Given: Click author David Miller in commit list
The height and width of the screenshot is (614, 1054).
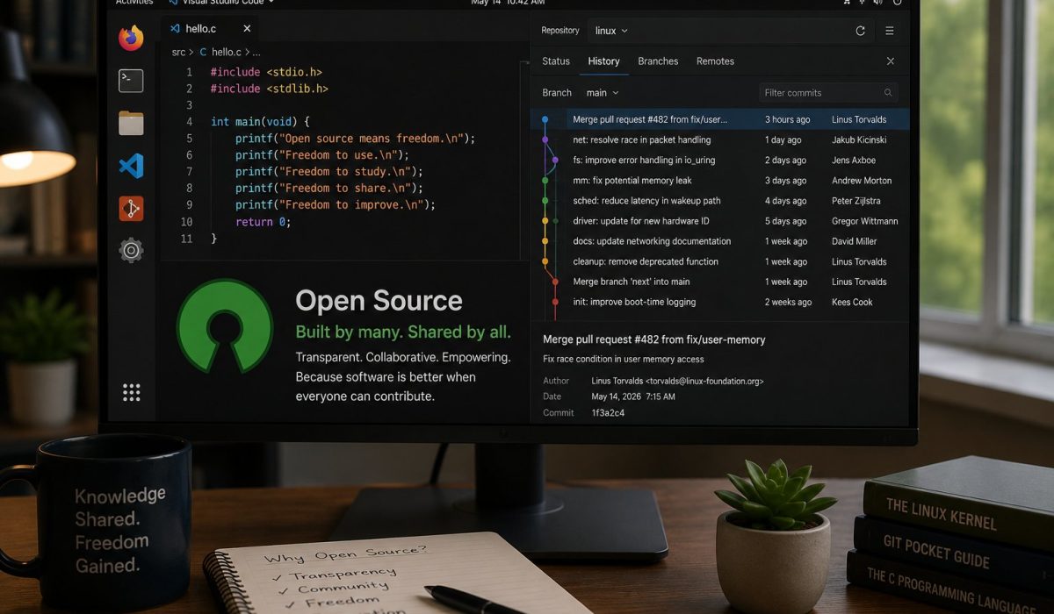Looking at the screenshot, I should (855, 241).
